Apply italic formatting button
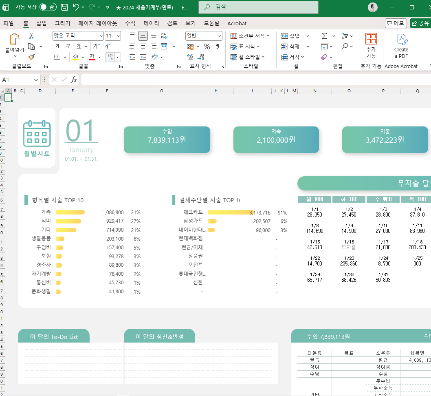431x396 pixels. (x=68, y=46)
